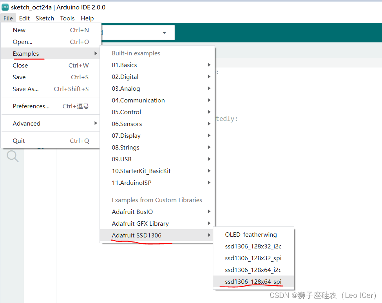Open the Sketch menu
This screenshot has height=303, width=382.
pos(45,18)
